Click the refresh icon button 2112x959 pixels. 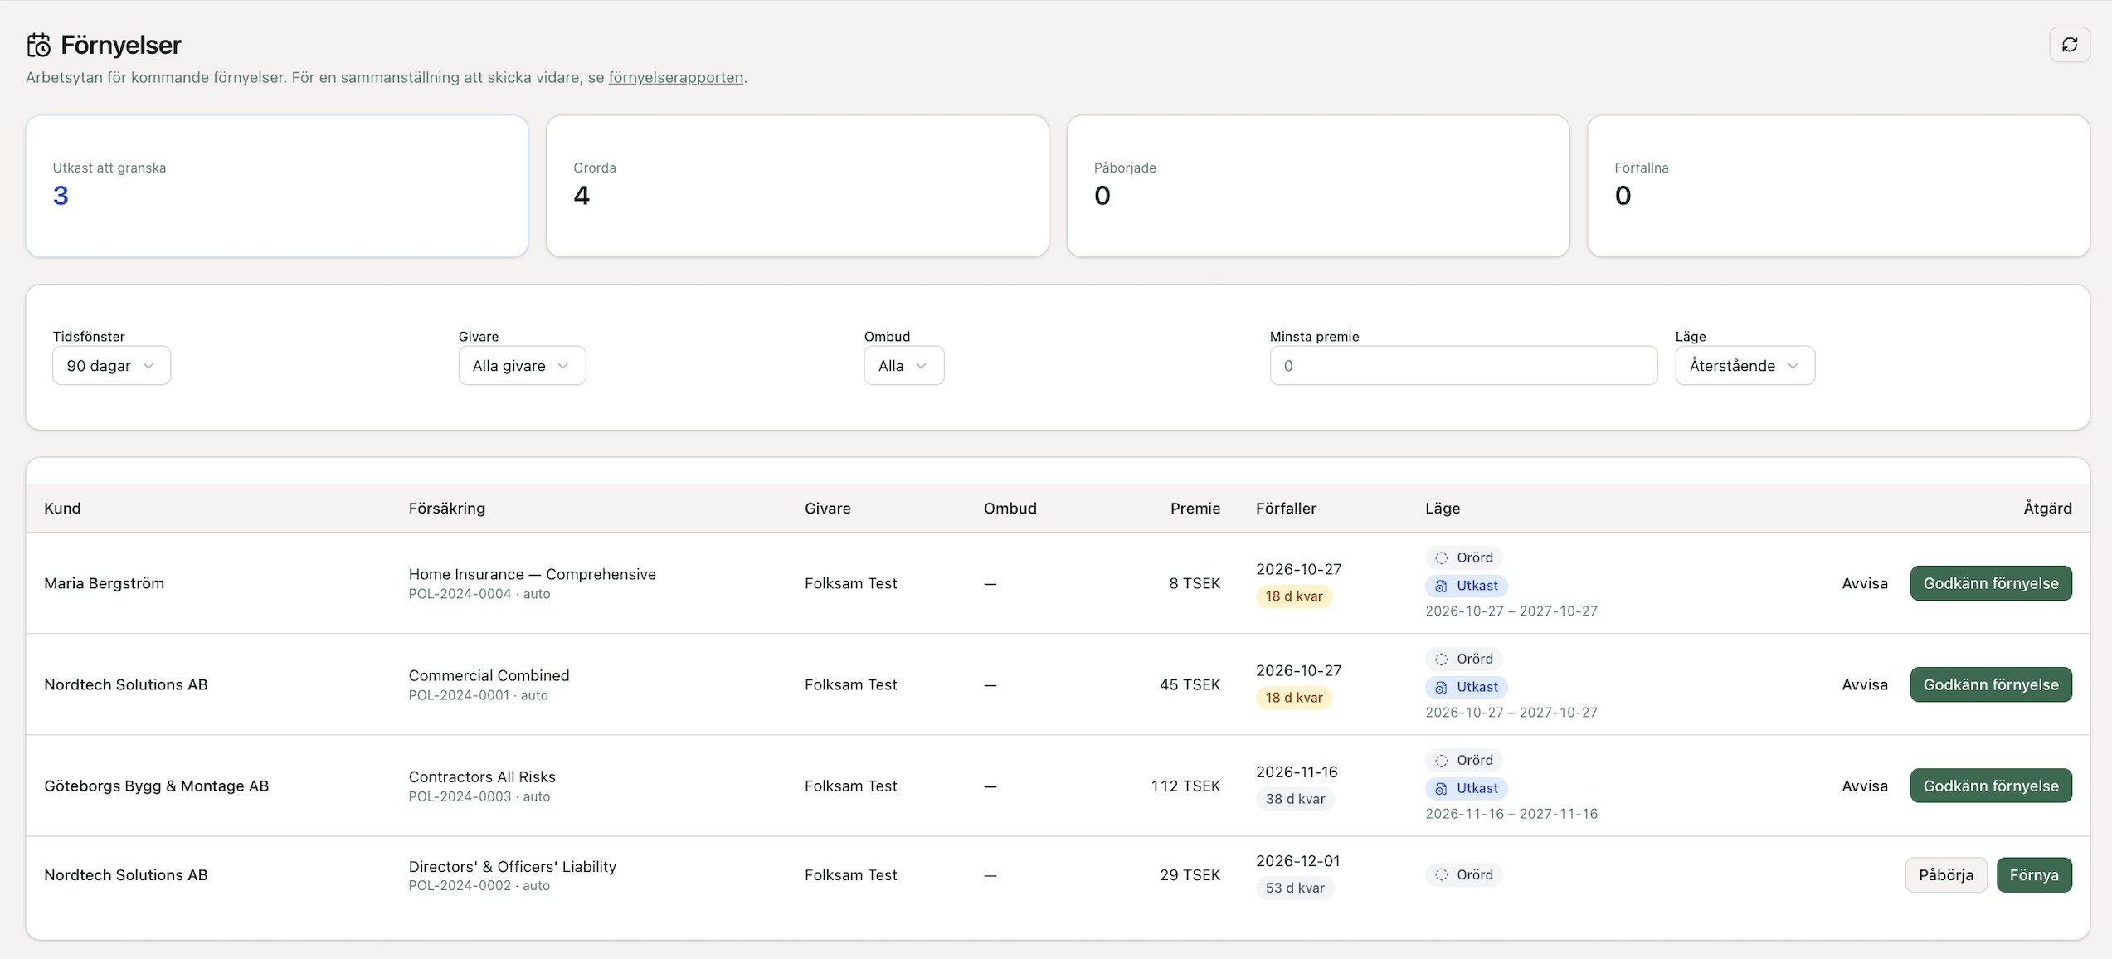coord(2069,45)
